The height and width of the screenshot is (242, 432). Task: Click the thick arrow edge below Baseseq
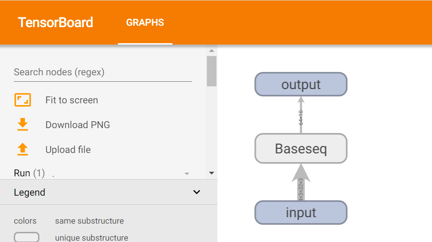[x=301, y=184]
